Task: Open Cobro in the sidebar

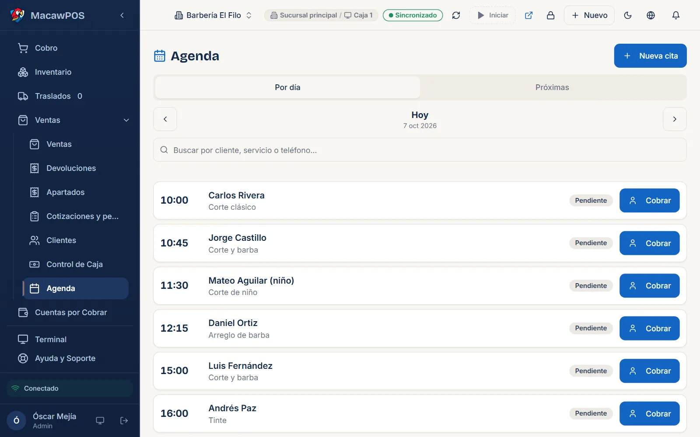Action: click(x=70, y=48)
